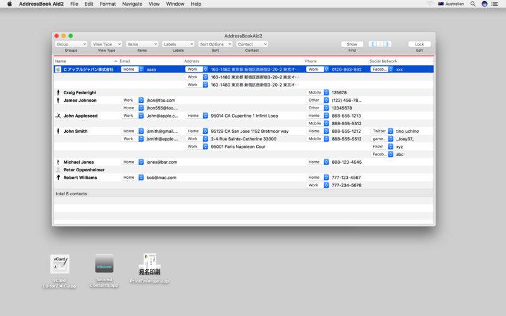
Task: Open Notification Center icon in the menu bar
Action: pyautogui.click(x=495, y=4)
